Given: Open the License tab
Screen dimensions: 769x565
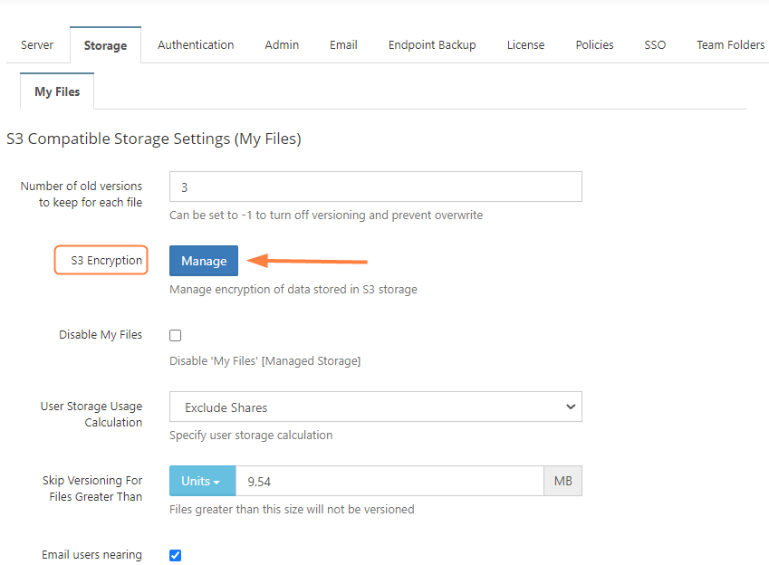Looking at the screenshot, I should click(x=525, y=44).
